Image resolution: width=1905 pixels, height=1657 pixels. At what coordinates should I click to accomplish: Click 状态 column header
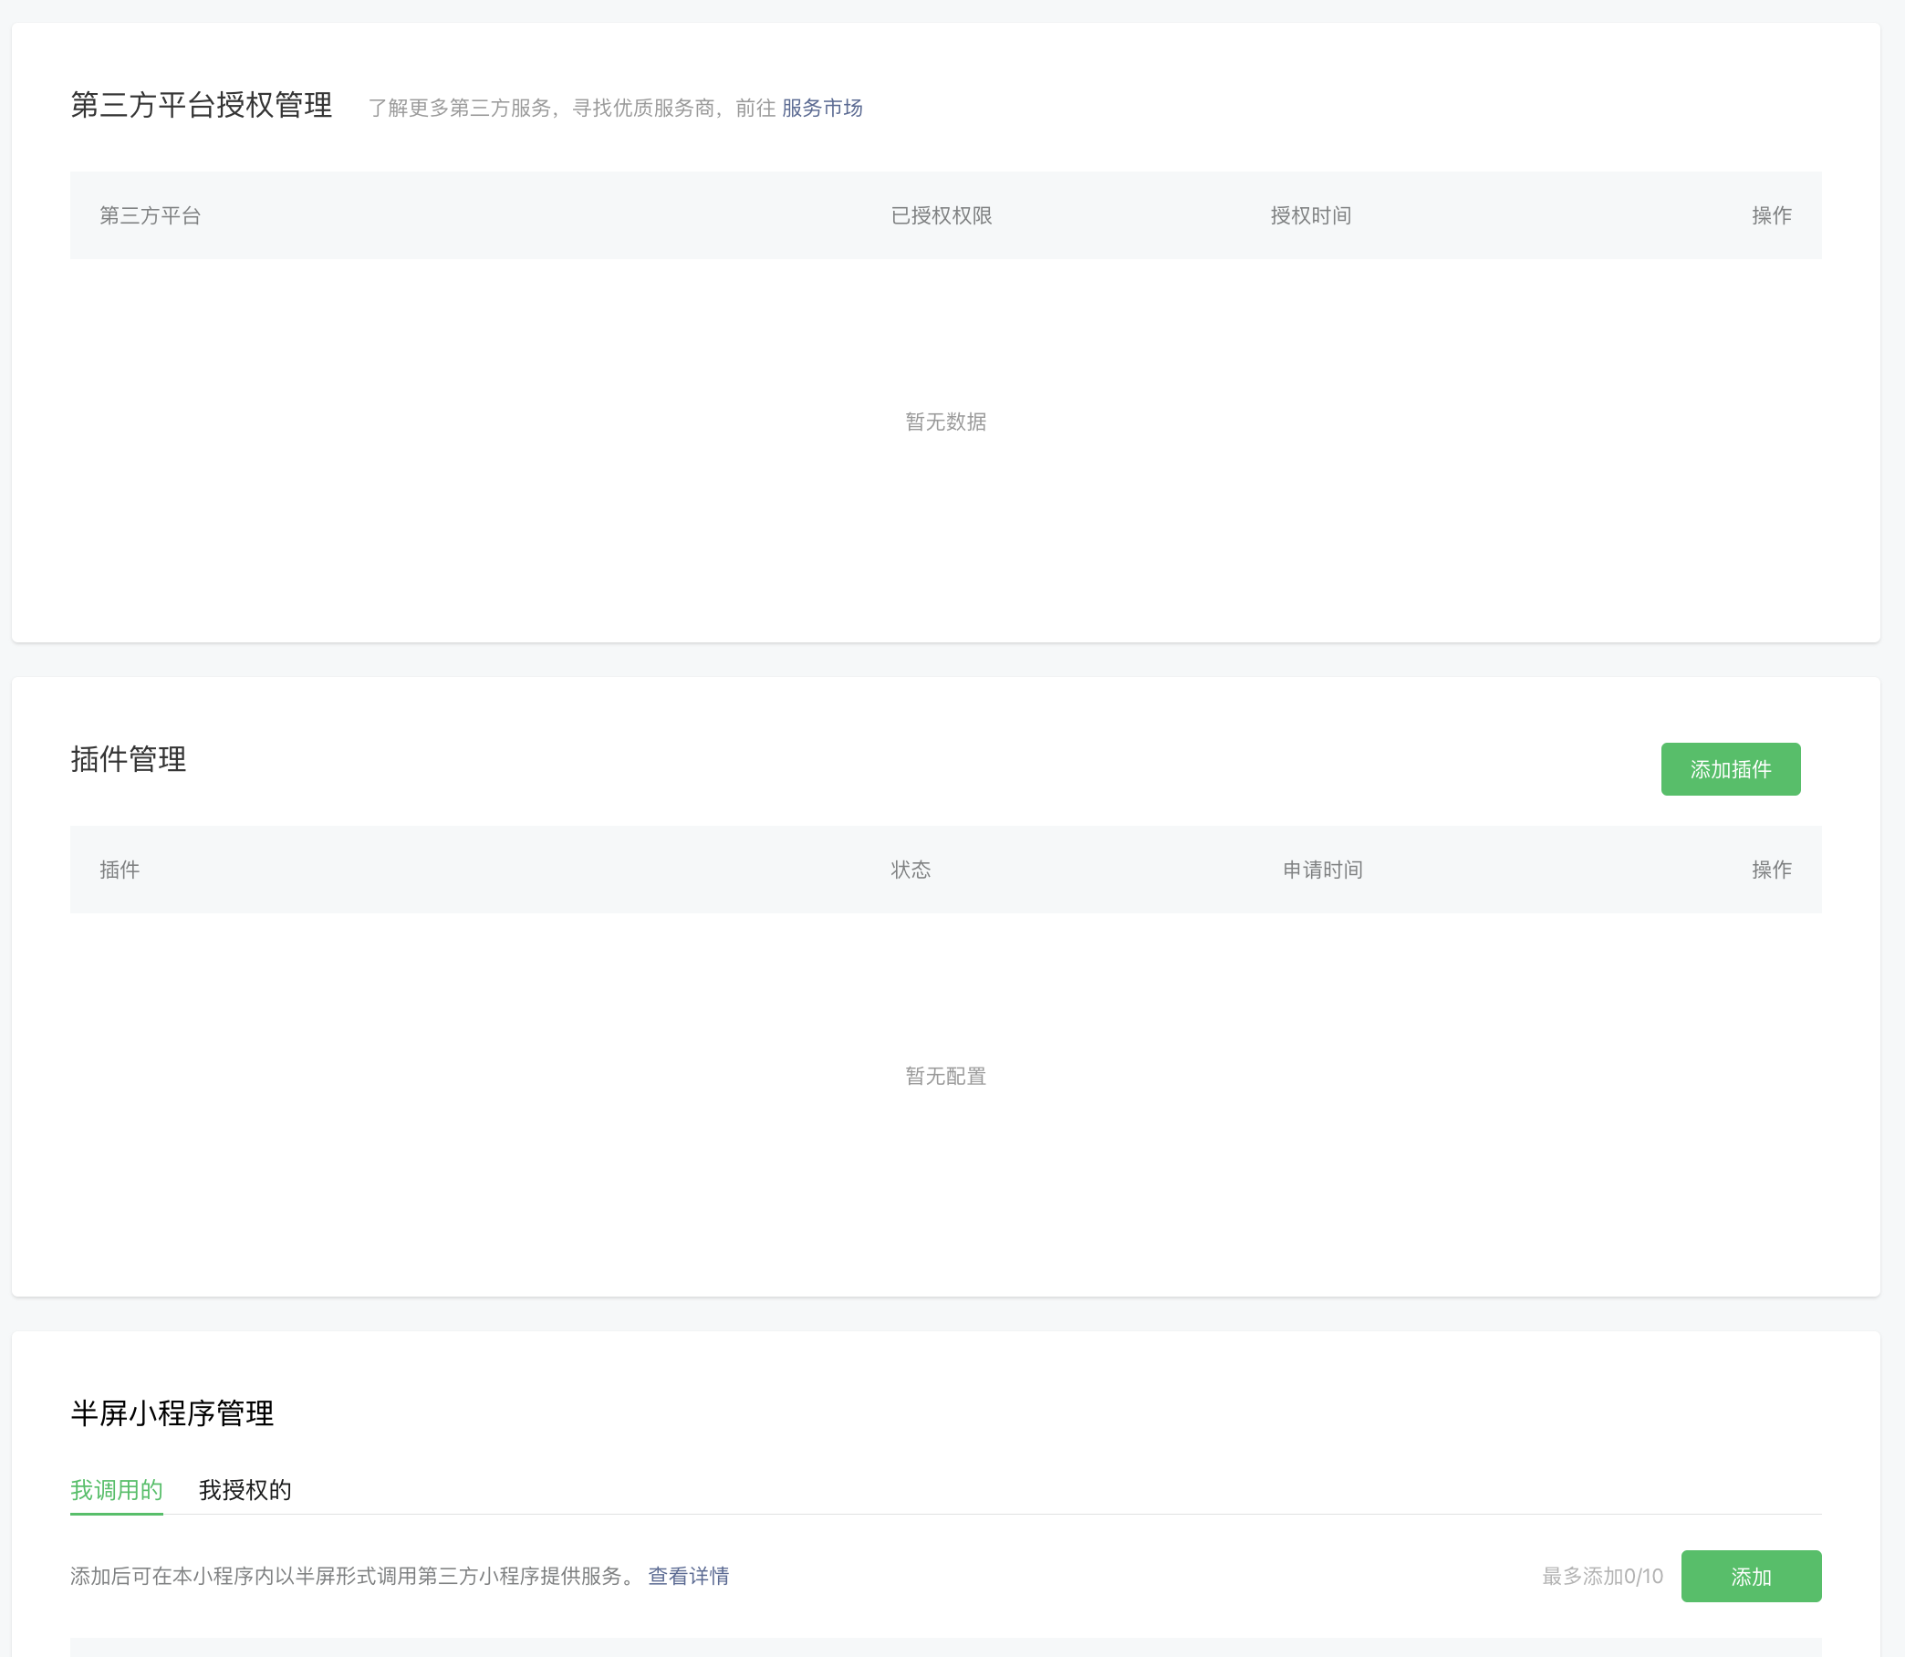click(x=910, y=870)
